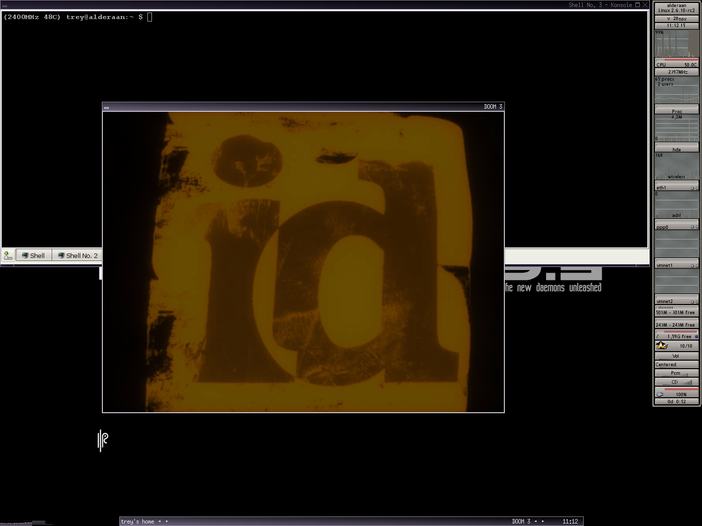Click the penguin mail icon in GKrellM

click(662, 346)
